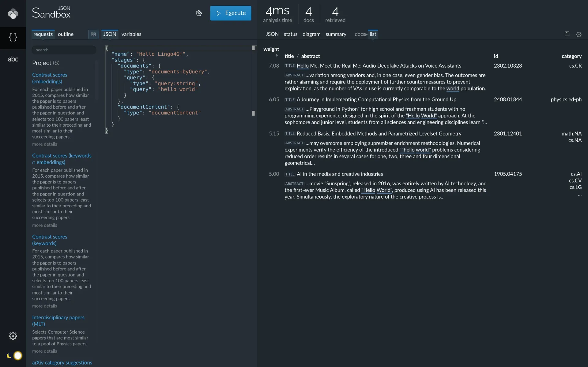Click the "hello world" query string in editor
This screenshot has width=588, height=367.
click(x=178, y=89)
